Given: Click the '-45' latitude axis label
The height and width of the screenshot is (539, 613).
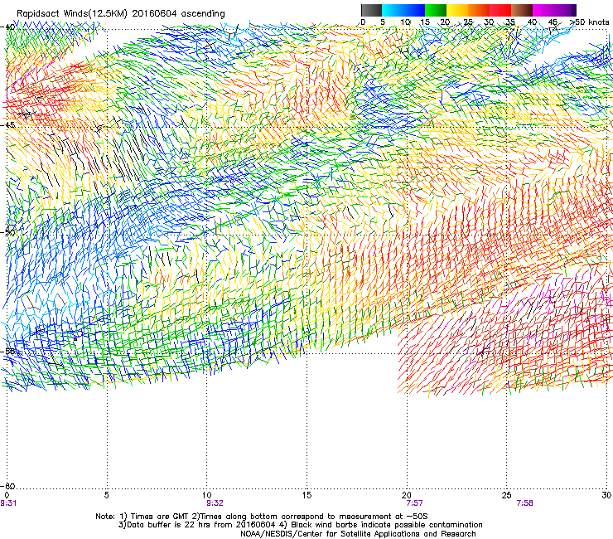Looking at the screenshot, I should [8, 125].
